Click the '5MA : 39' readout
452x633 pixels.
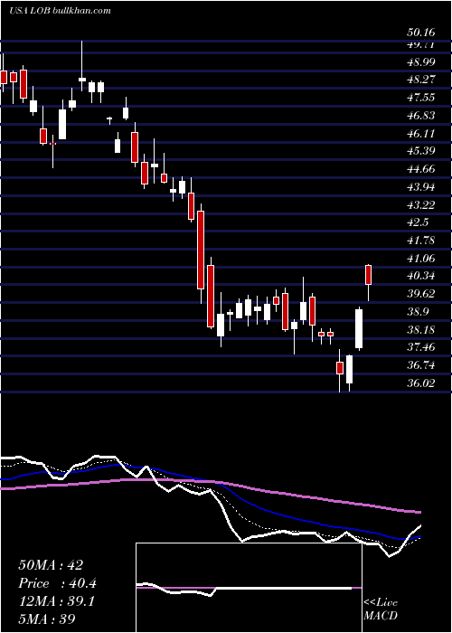coord(47,619)
